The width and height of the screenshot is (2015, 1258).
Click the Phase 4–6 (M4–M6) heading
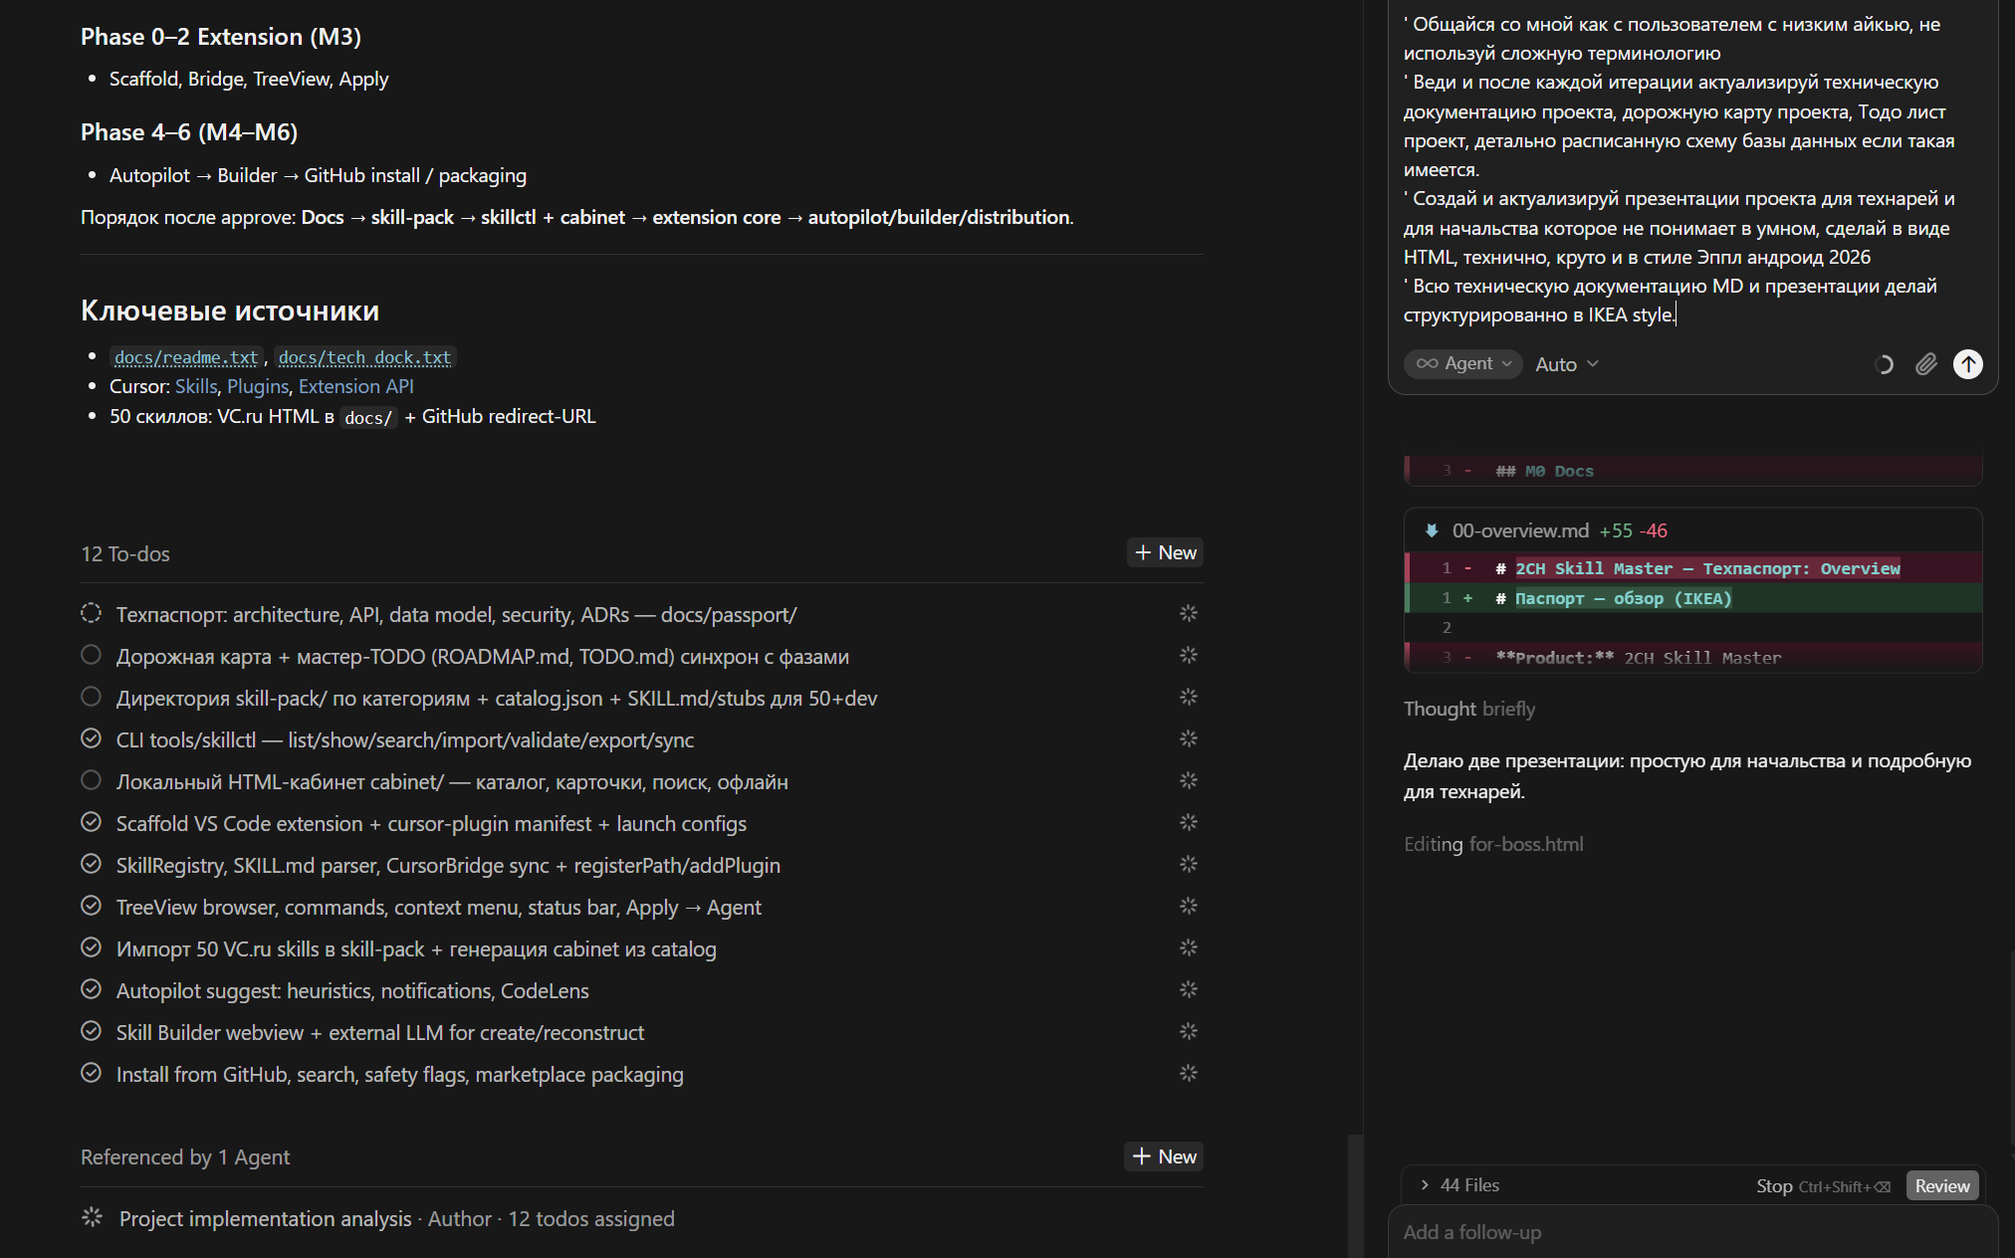pyautogui.click(x=189, y=132)
